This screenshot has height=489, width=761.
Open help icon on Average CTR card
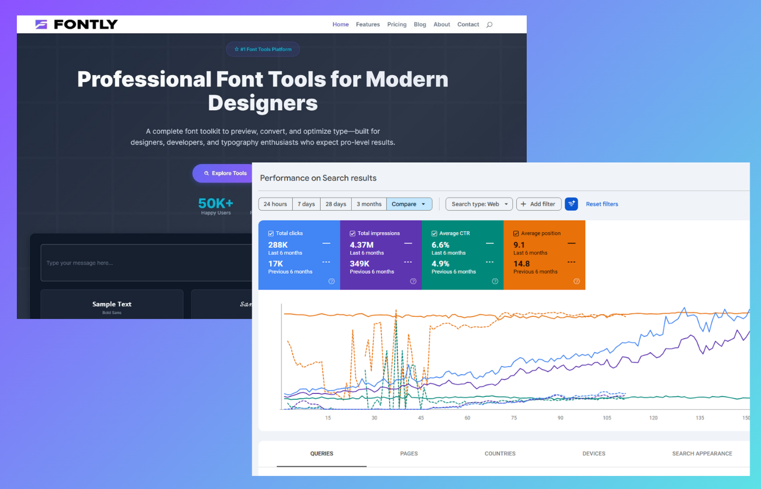point(495,281)
